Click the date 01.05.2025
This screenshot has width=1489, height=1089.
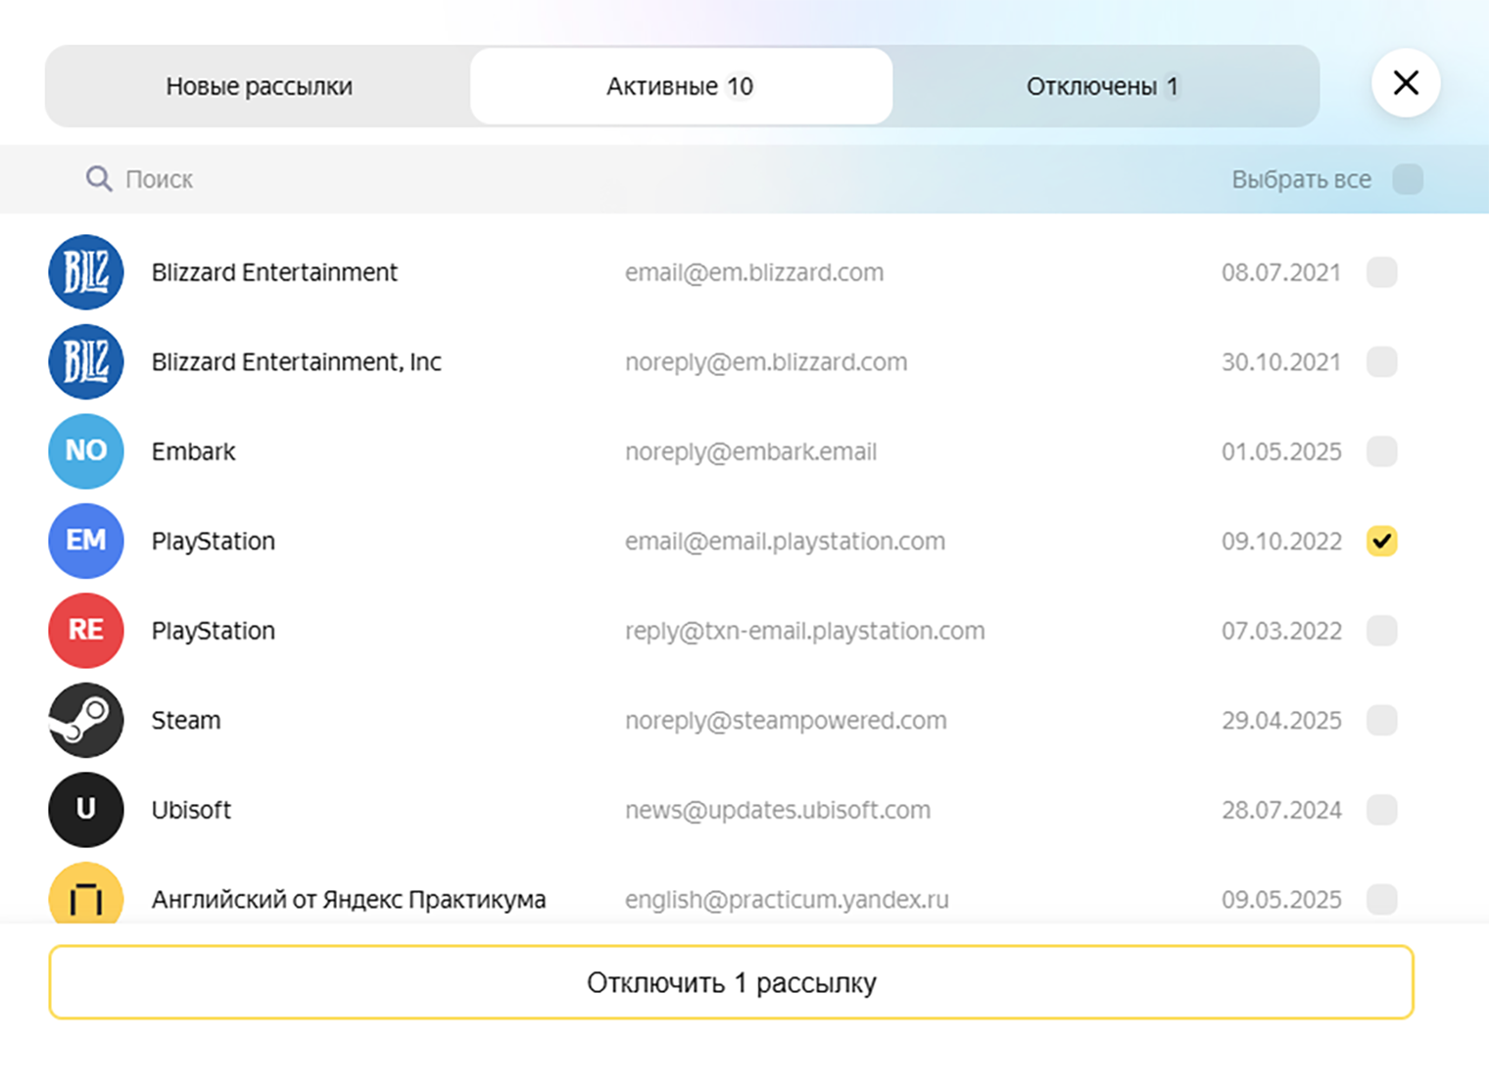tap(1281, 451)
